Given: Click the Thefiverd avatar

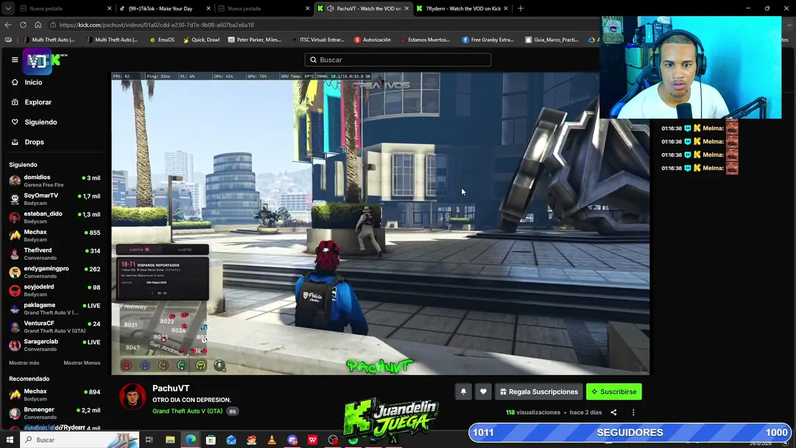Looking at the screenshot, I should [x=14, y=254].
